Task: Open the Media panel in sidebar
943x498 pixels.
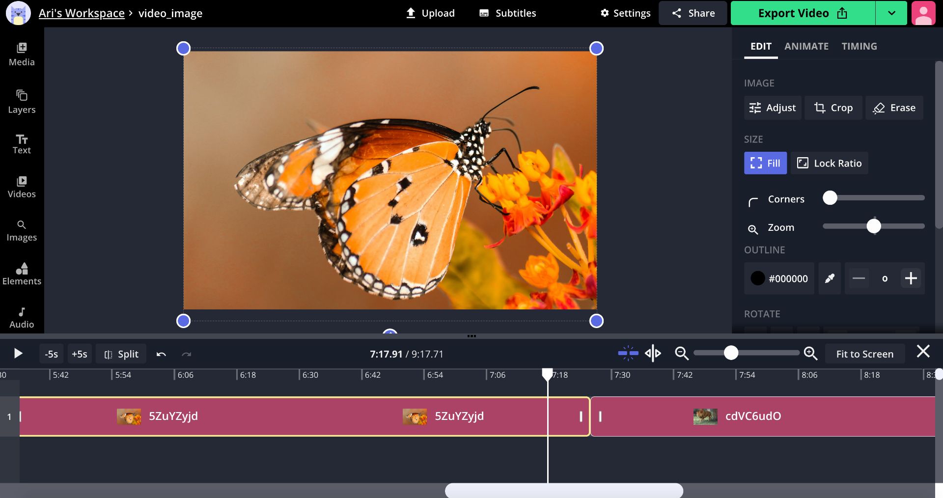Action: (x=22, y=54)
